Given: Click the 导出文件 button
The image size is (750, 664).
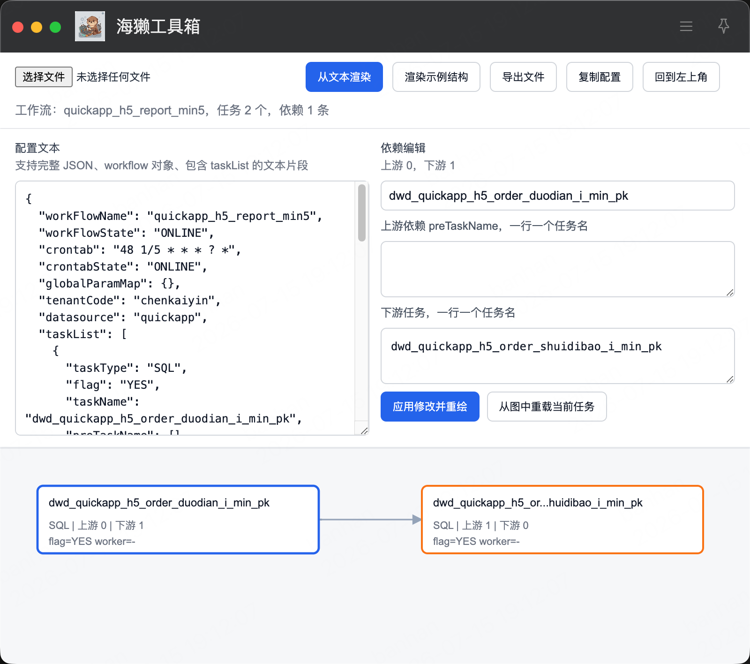Looking at the screenshot, I should 523,77.
